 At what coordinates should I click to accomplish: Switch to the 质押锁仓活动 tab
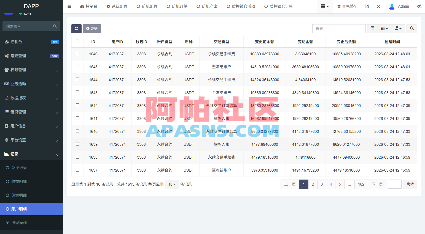pos(241,6)
